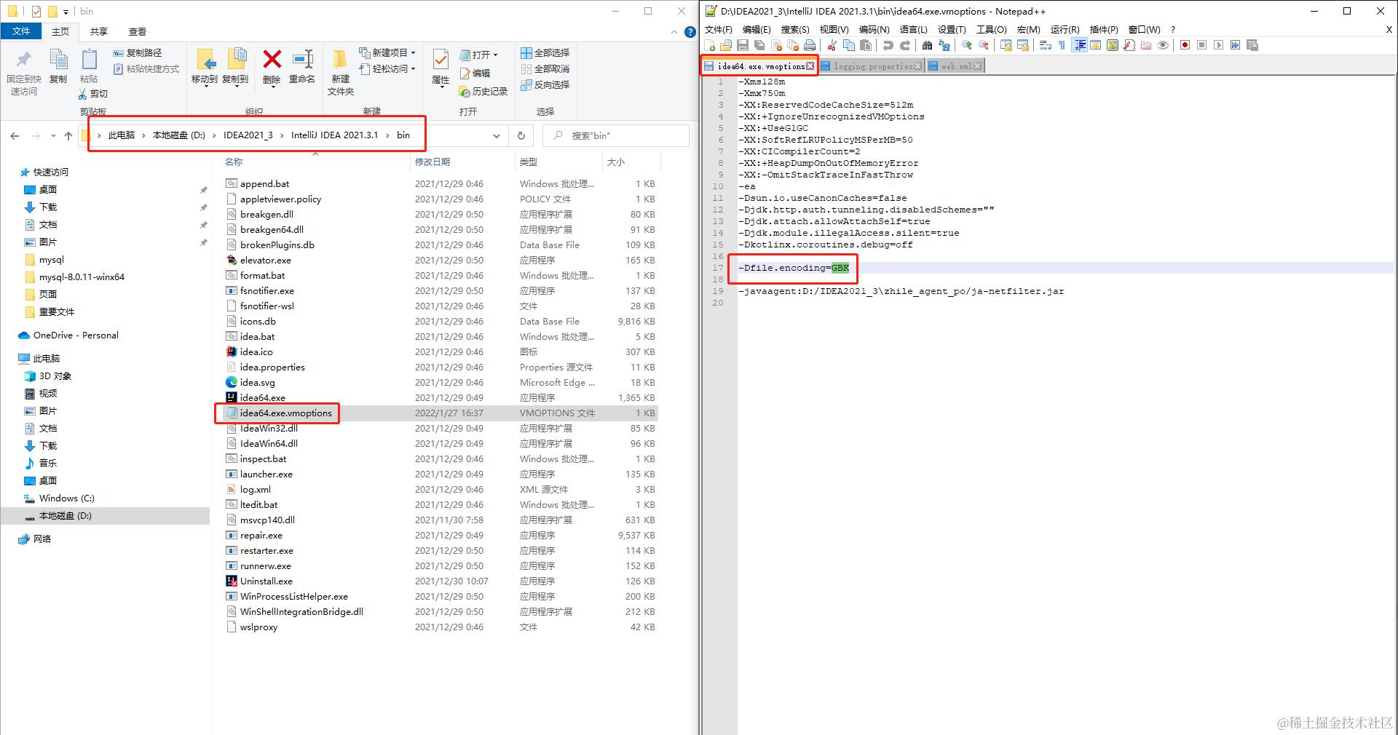1398x735 pixels.
Task: Zoom out using the Notepad++ toolbar
Action: click(x=984, y=45)
